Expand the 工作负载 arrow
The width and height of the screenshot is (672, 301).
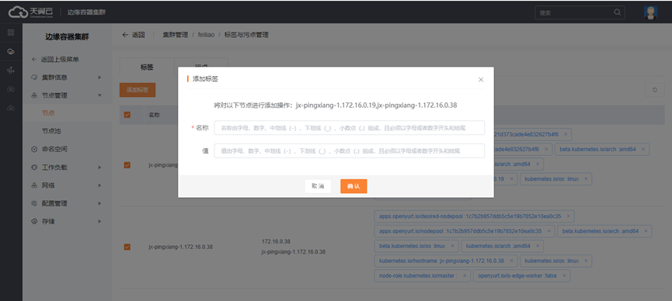click(x=99, y=168)
